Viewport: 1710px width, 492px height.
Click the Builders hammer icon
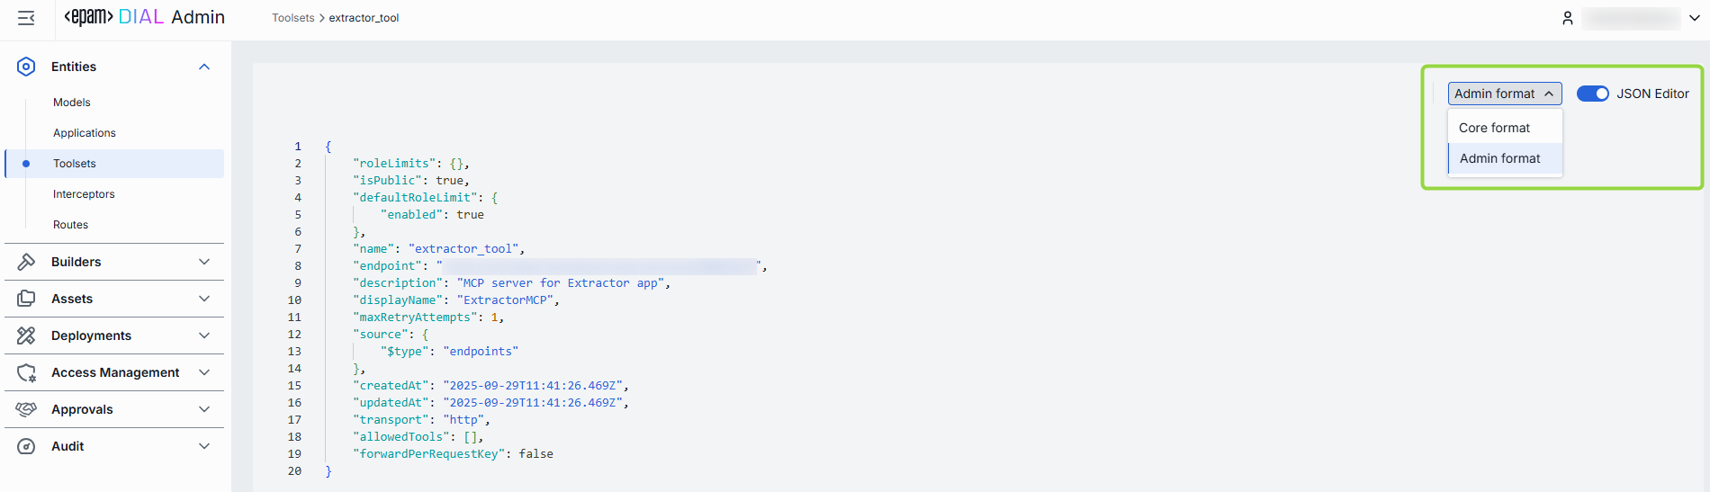(x=26, y=262)
